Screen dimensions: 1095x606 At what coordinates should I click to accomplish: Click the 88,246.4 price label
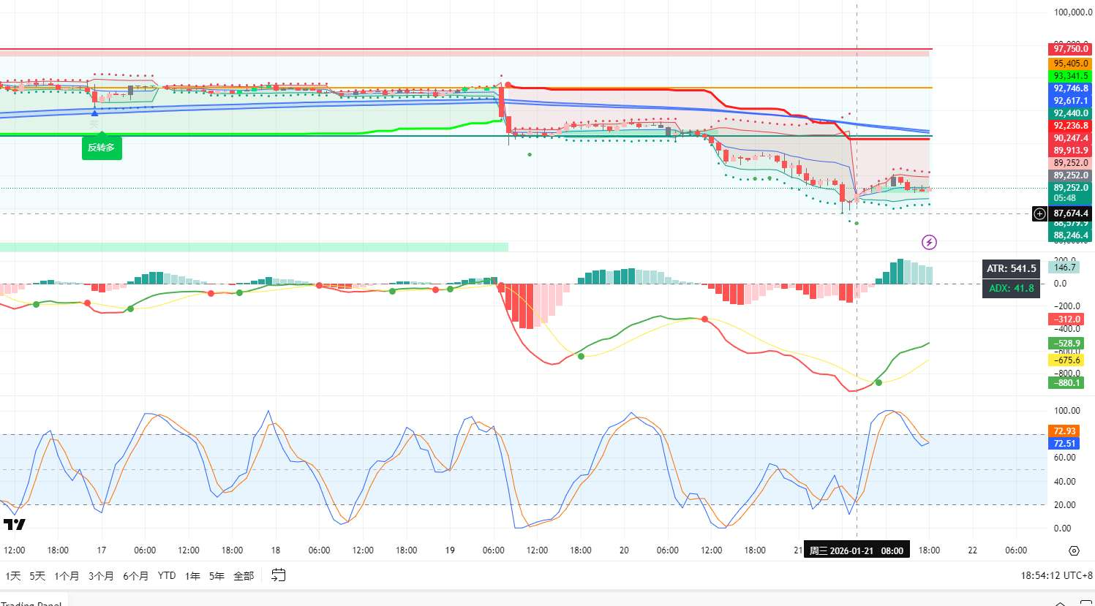(x=1070, y=235)
